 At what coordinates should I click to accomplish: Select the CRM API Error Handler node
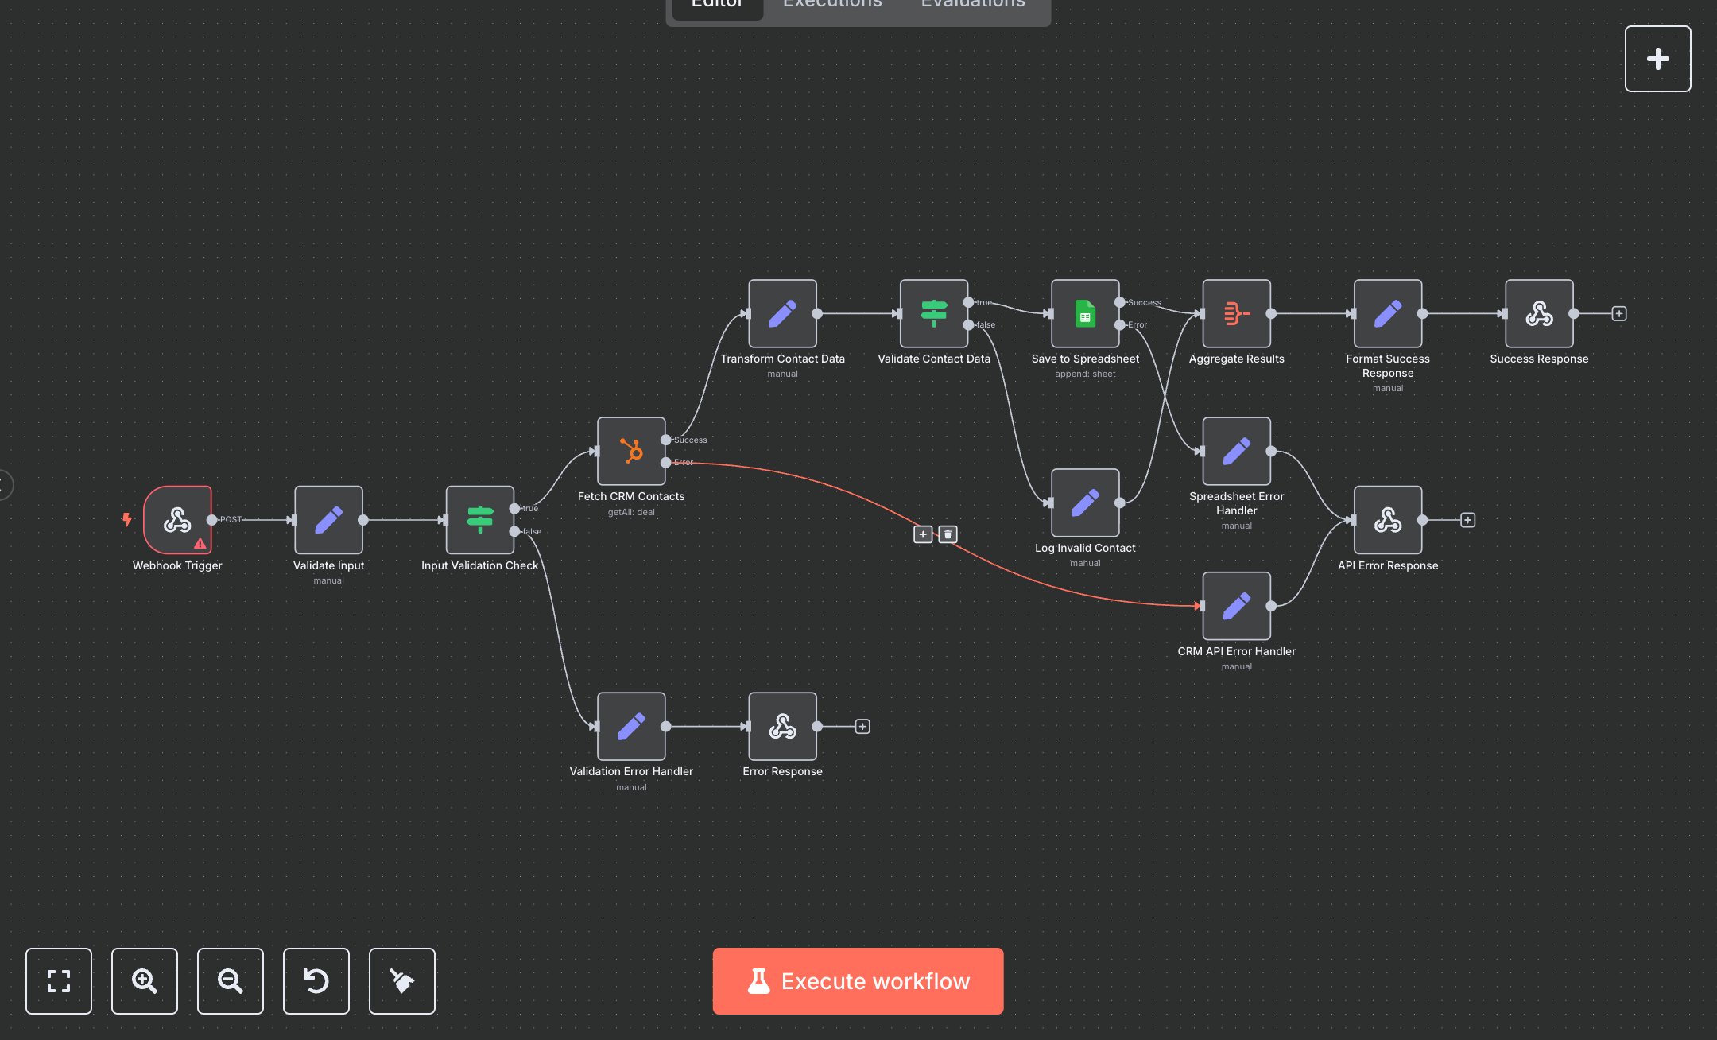point(1236,606)
